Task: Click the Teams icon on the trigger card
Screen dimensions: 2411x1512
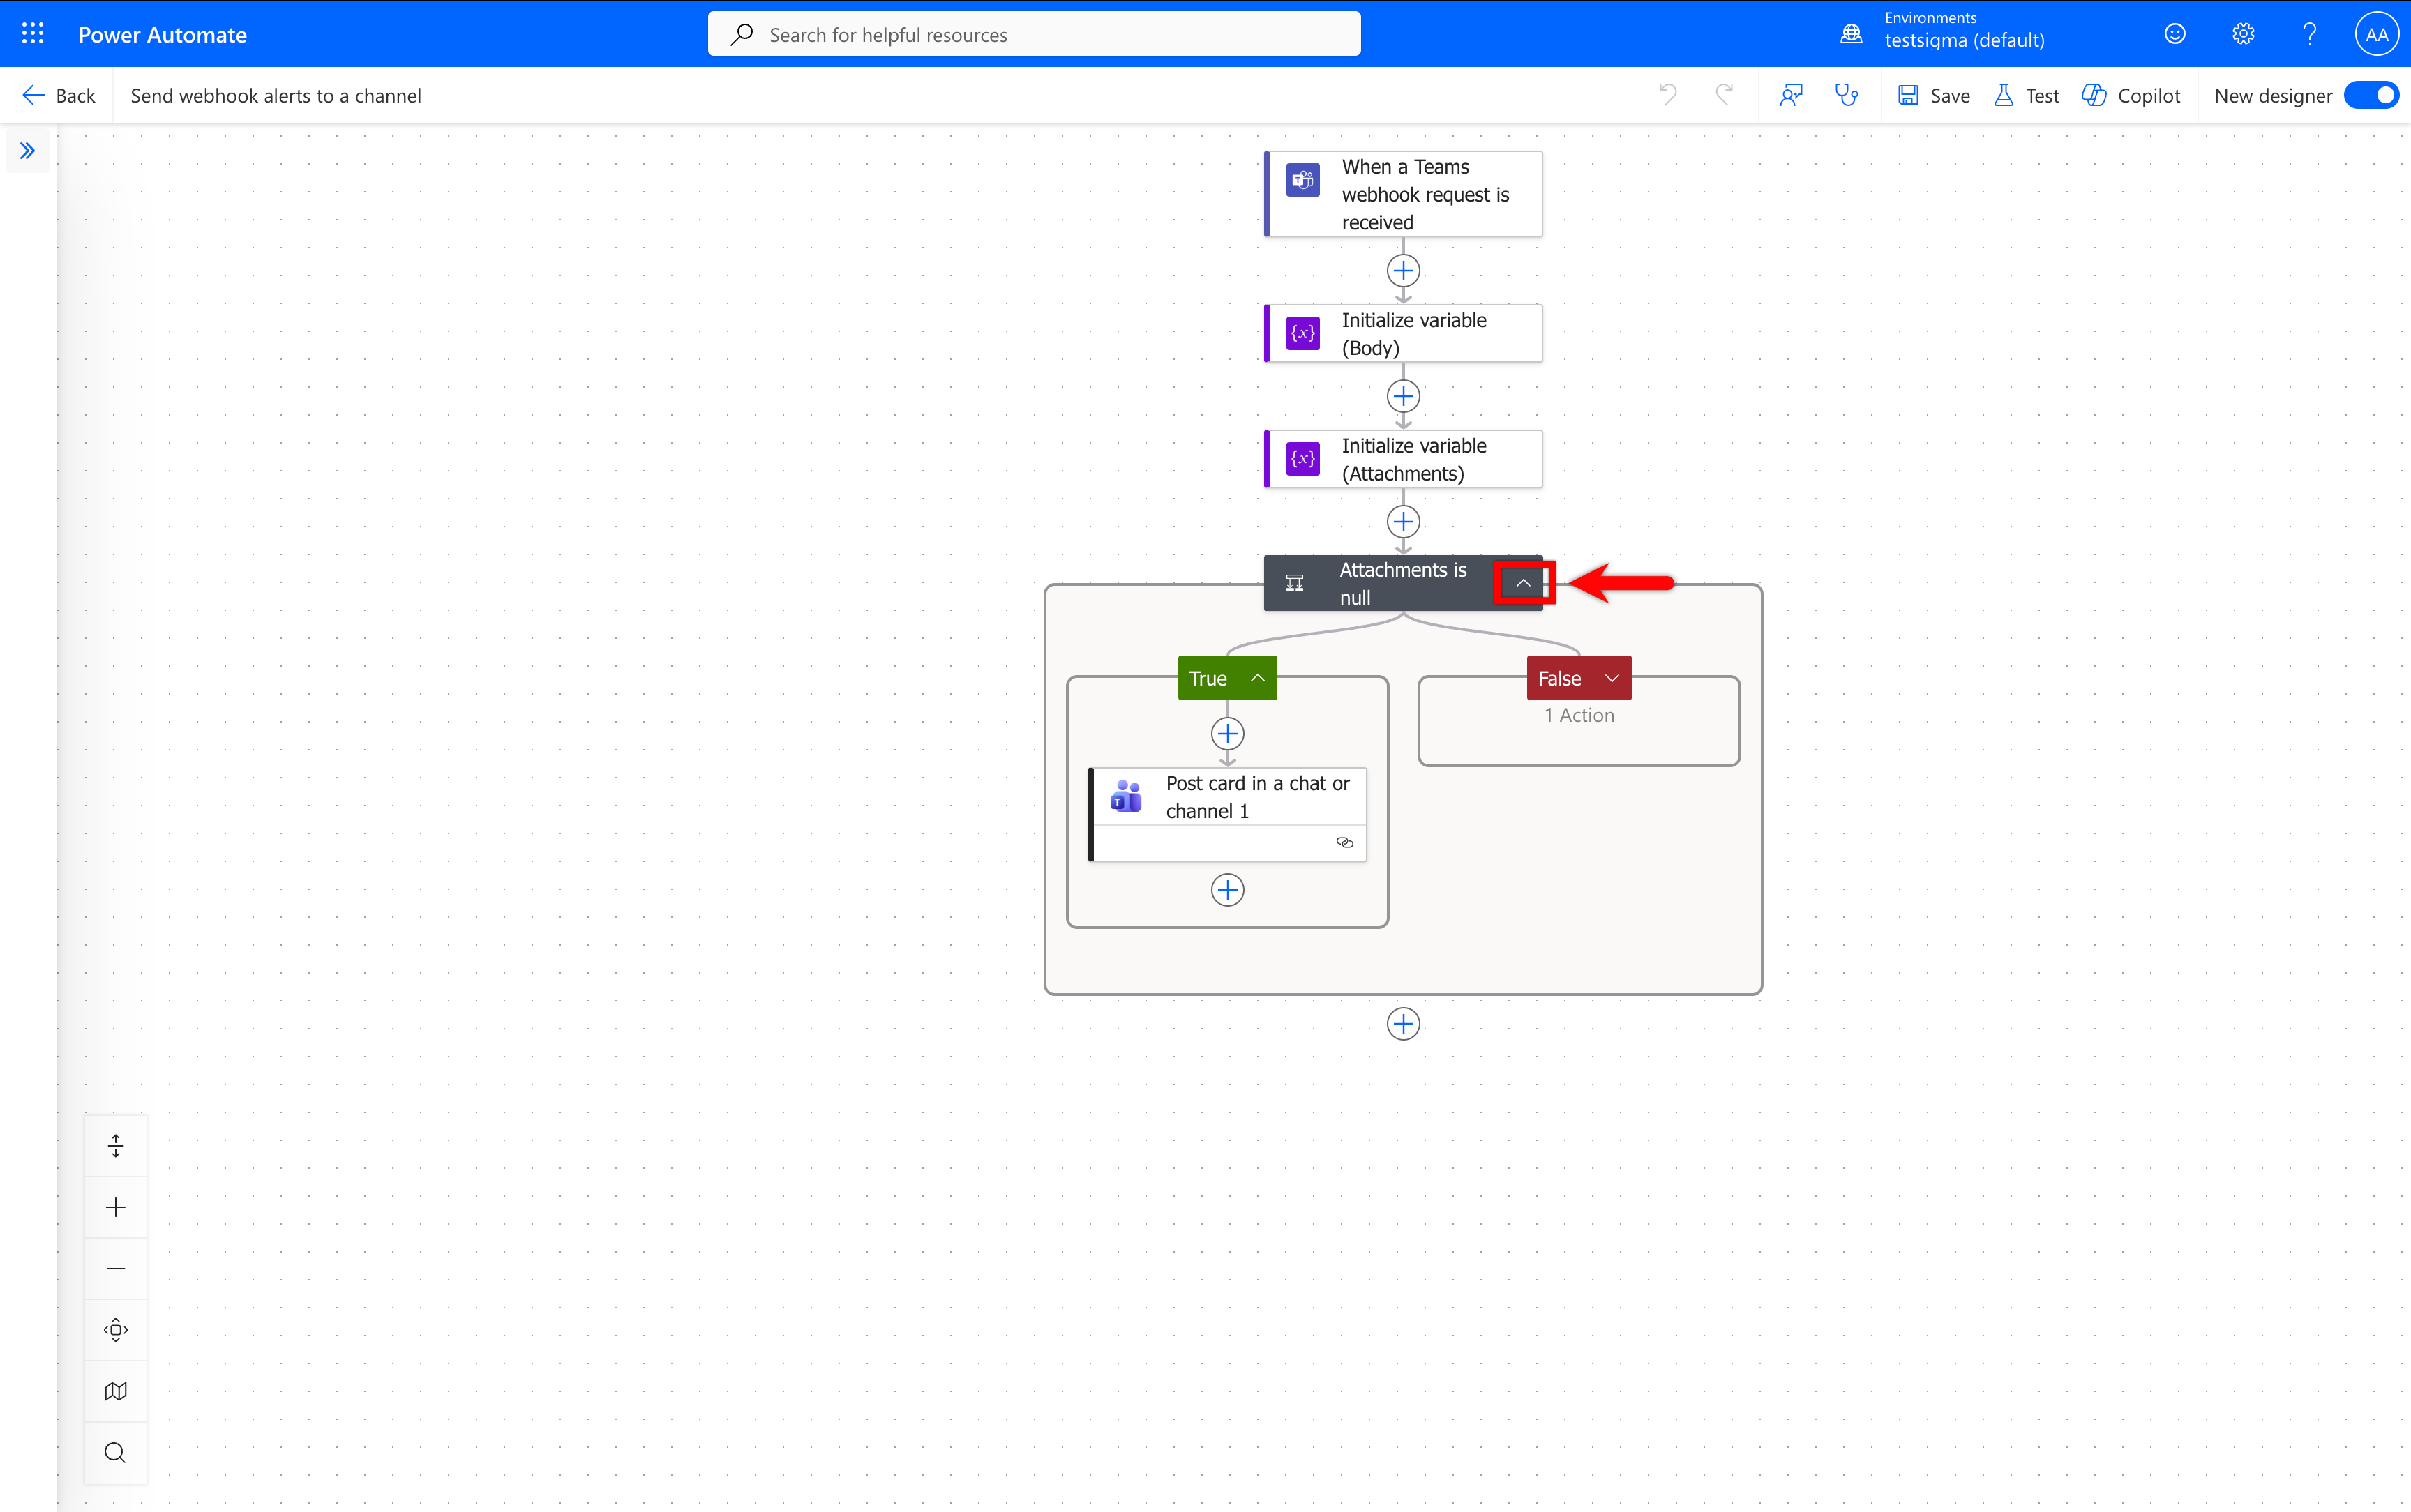Action: (x=1302, y=180)
